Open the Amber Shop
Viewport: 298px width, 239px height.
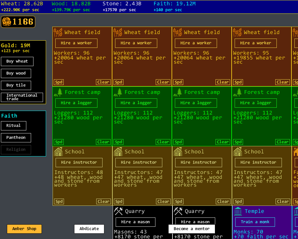coord(24,229)
